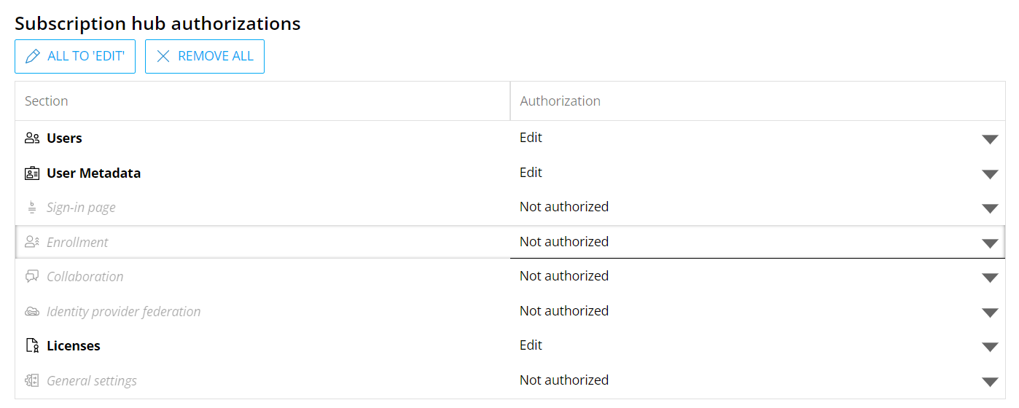Click the Authorization column header
The height and width of the screenshot is (408, 1019).
pyautogui.click(x=560, y=101)
